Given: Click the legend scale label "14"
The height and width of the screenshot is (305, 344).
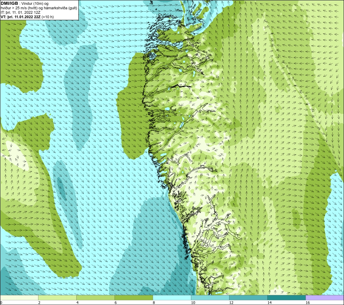Looking at the screenshot, I should tap(269, 303).
